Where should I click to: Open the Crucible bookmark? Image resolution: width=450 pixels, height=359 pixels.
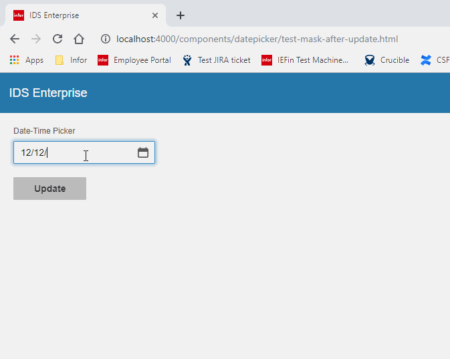coord(386,60)
